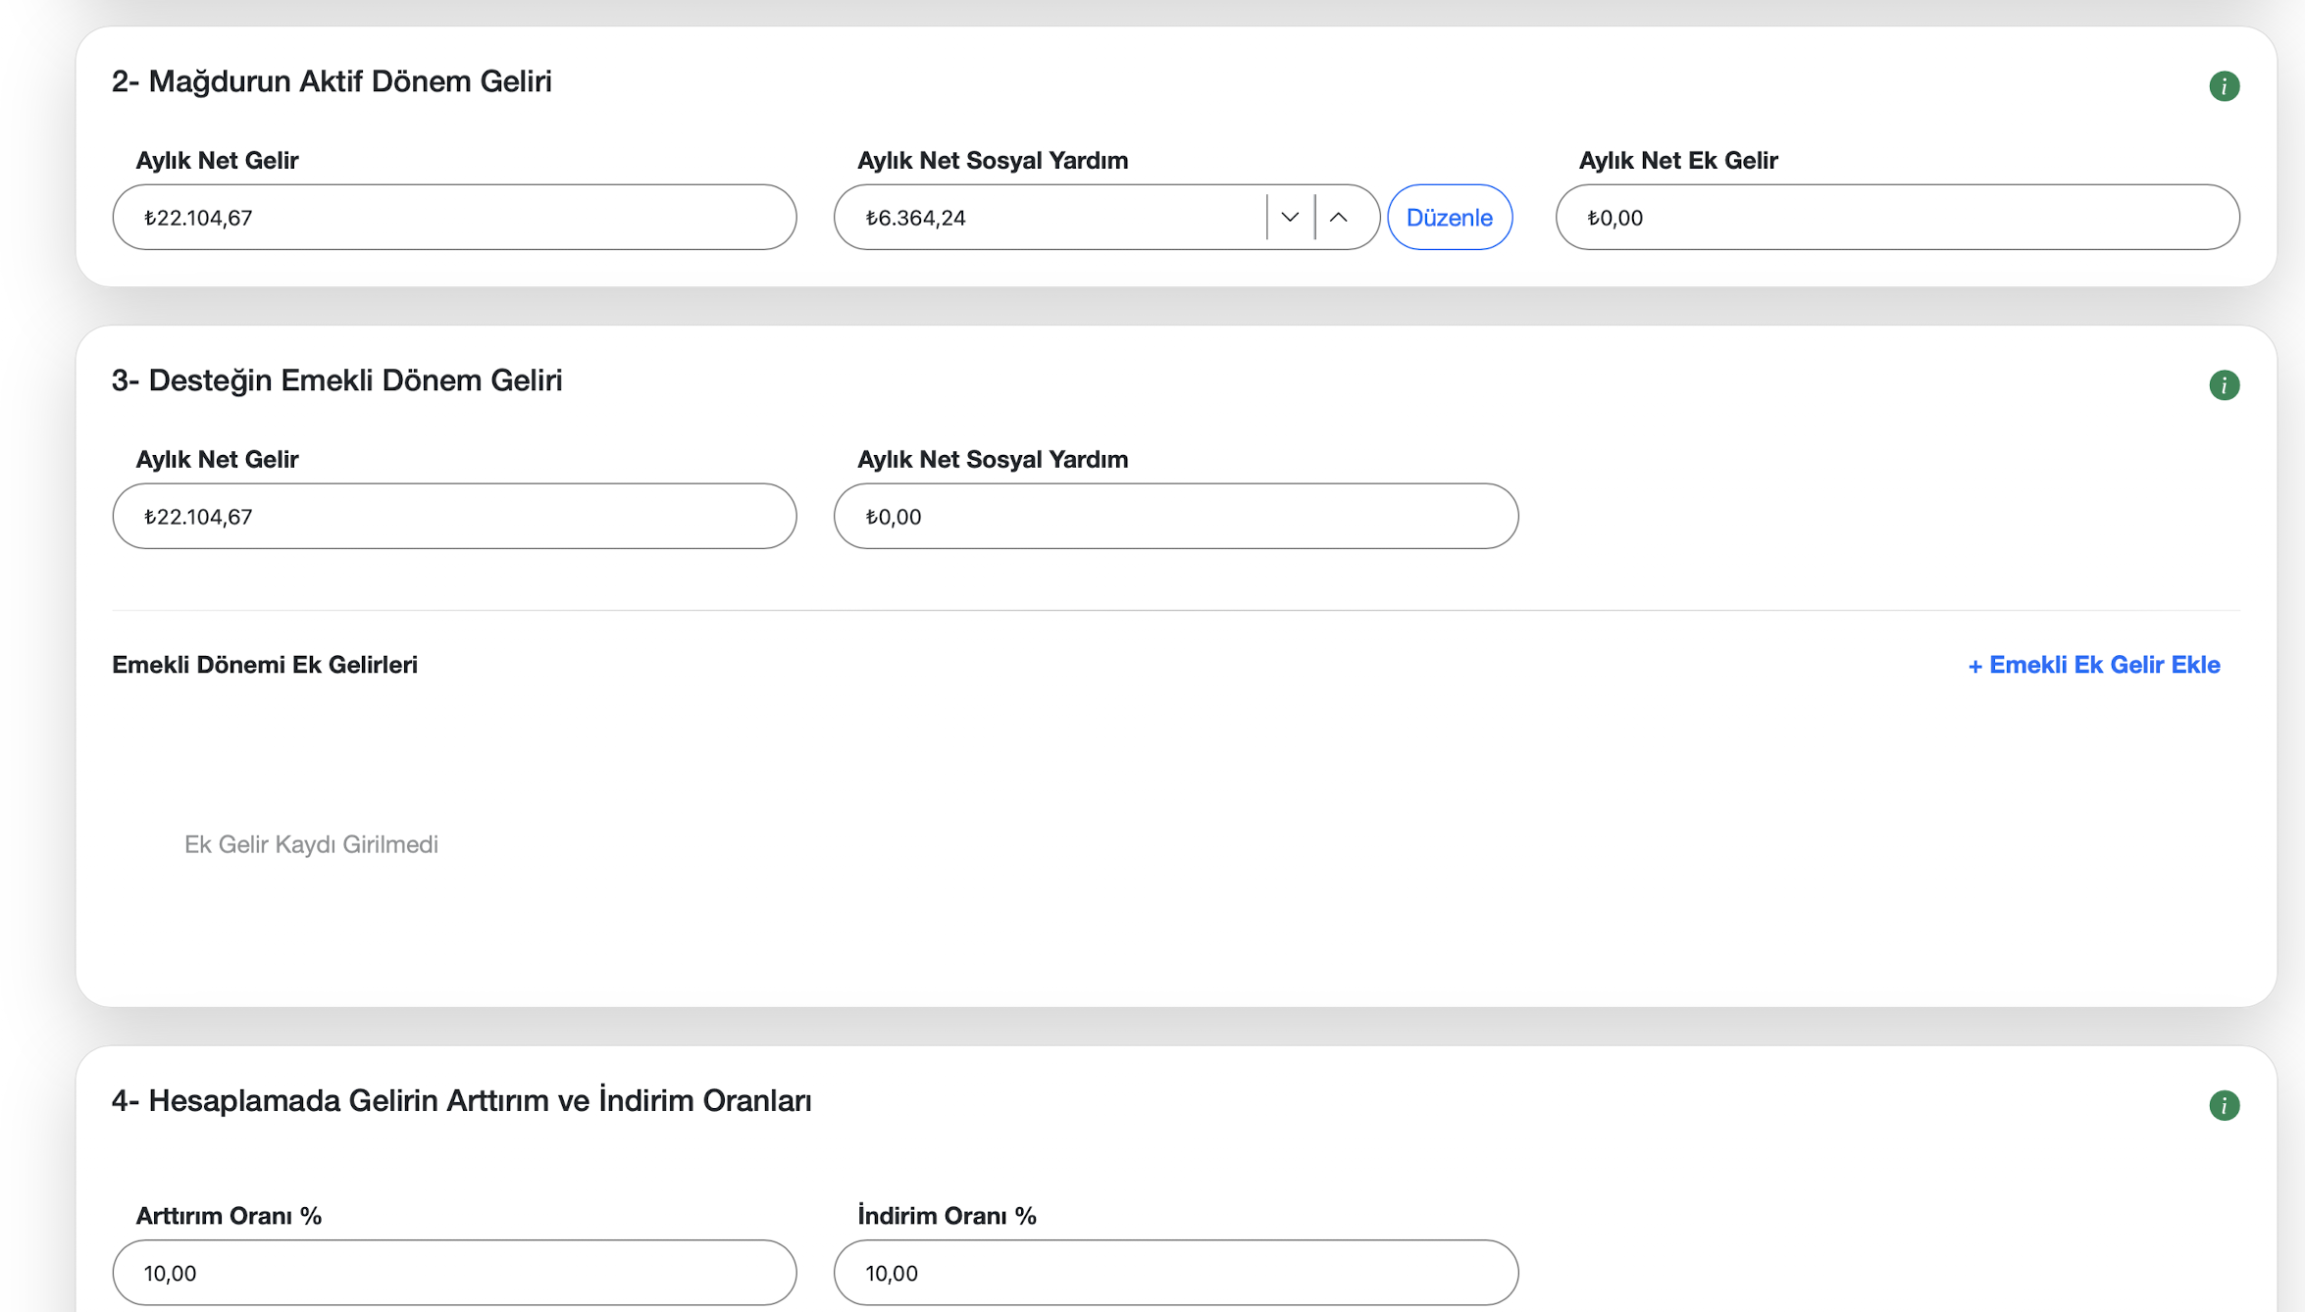Click the Emekli Dönemi Ek Gelirleri subheading
2305x1312 pixels.
pyautogui.click(x=265, y=665)
